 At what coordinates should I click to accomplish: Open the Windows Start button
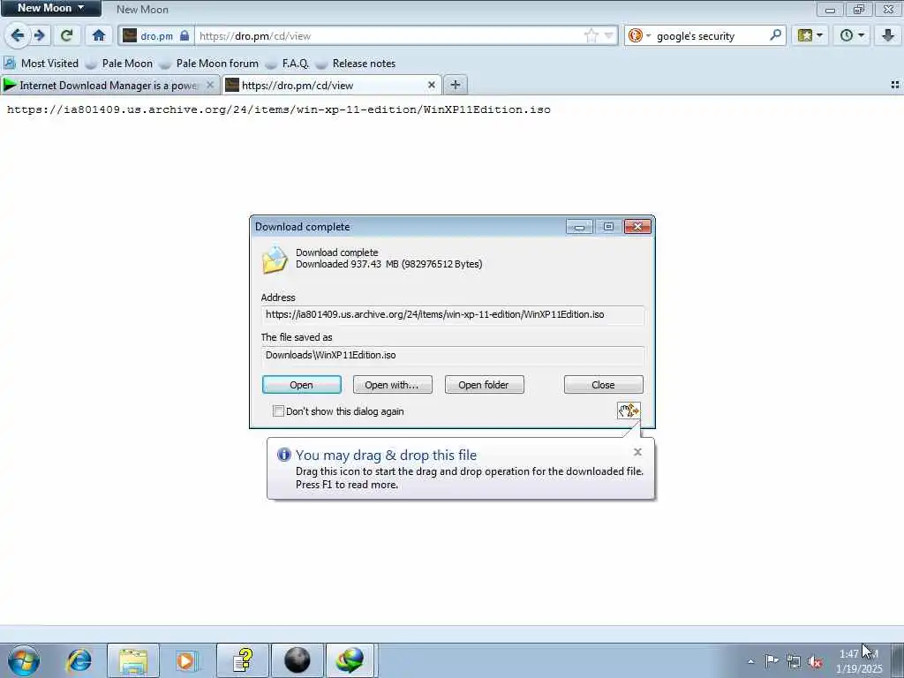[24, 660]
